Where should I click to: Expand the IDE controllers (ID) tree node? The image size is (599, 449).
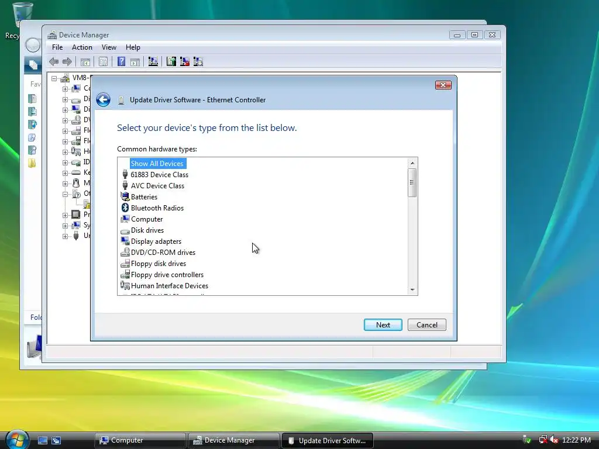click(65, 163)
